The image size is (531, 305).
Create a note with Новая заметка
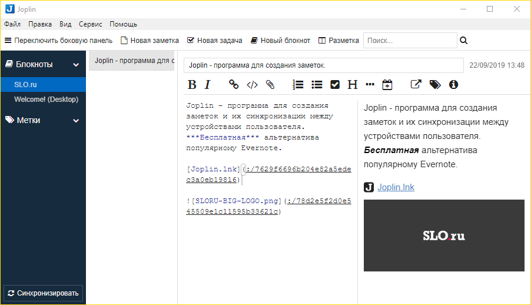pyautogui.click(x=150, y=41)
